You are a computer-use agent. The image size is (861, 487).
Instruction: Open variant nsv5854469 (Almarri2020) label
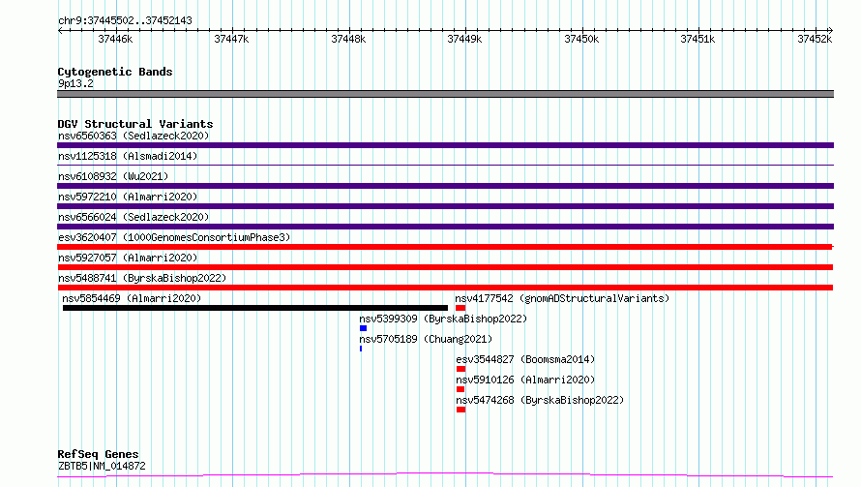click(x=132, y=298)
